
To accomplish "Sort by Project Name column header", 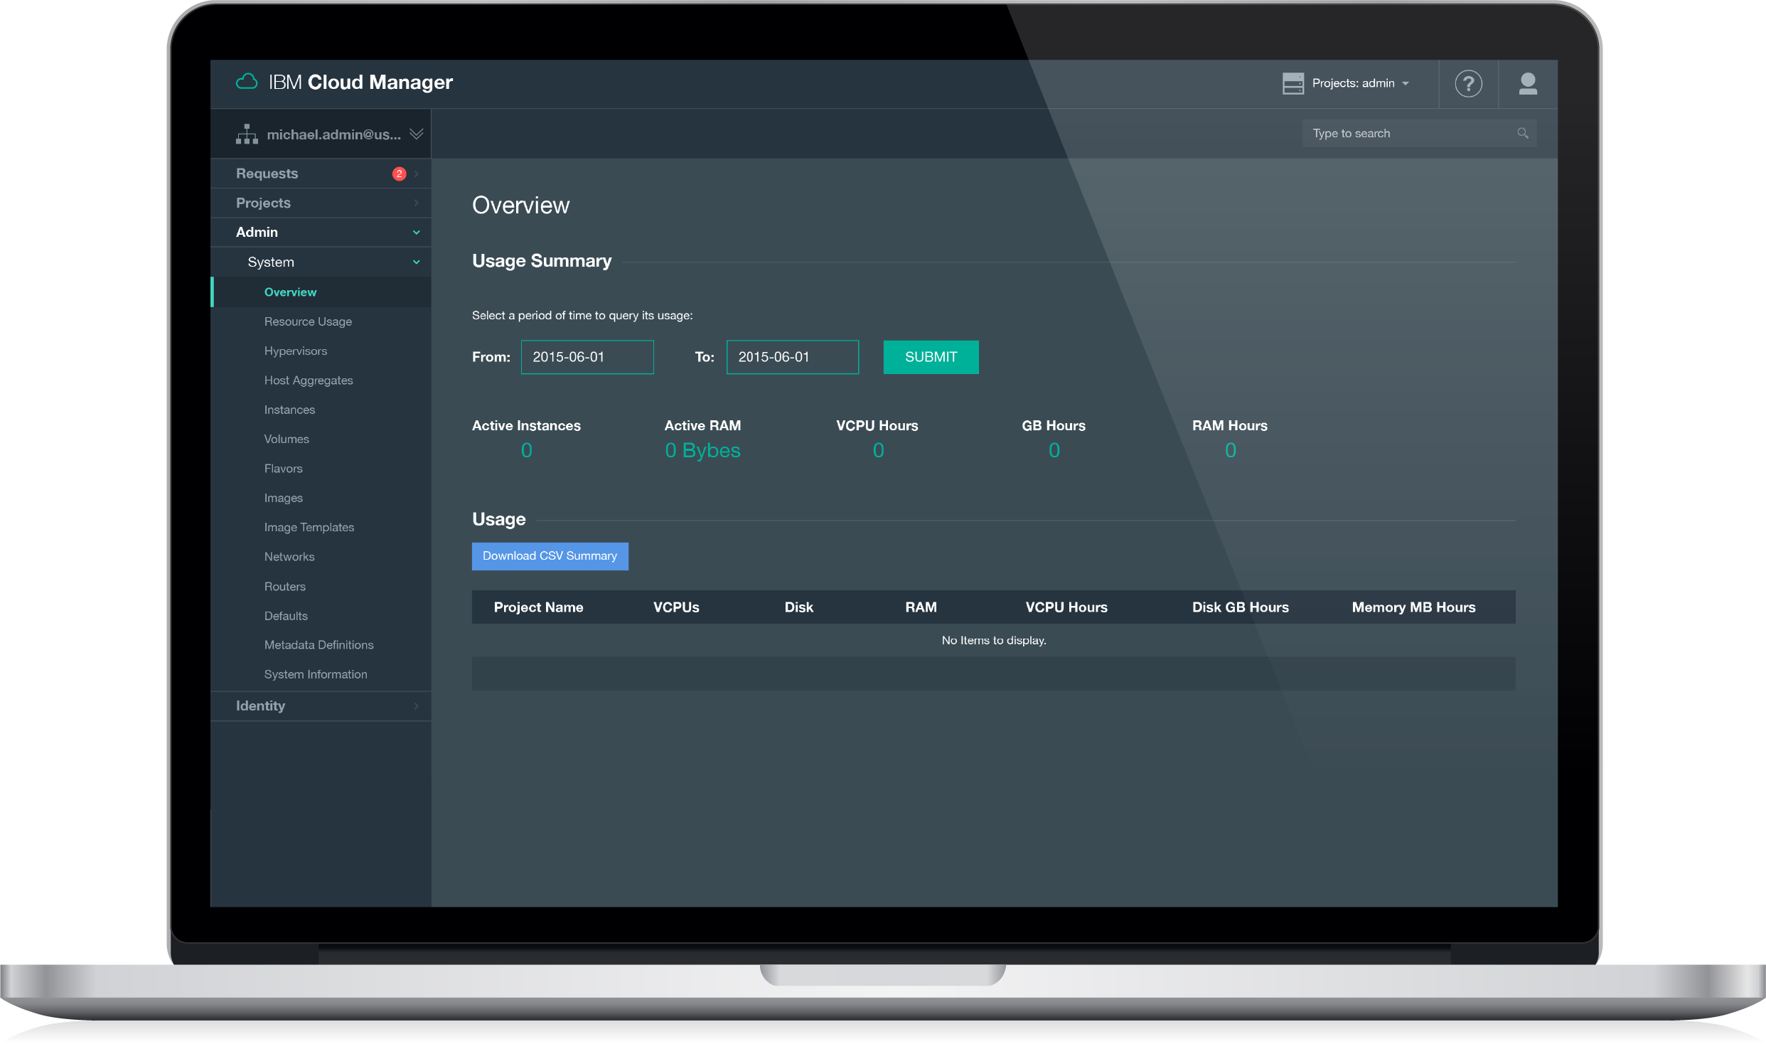I will (x=538, y=607).
